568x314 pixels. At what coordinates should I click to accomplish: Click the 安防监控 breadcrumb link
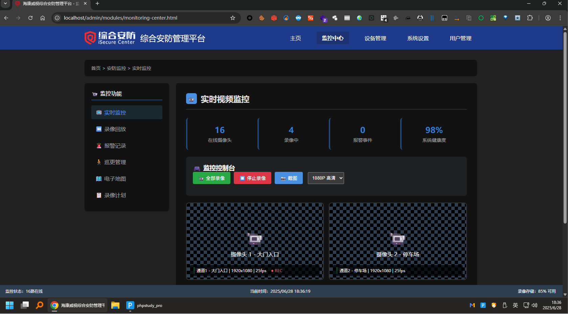[x=116, y=68]
